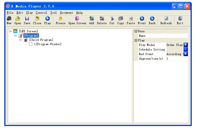
Task: Click the Freeze toolbar icon
Action: [60, 19]
